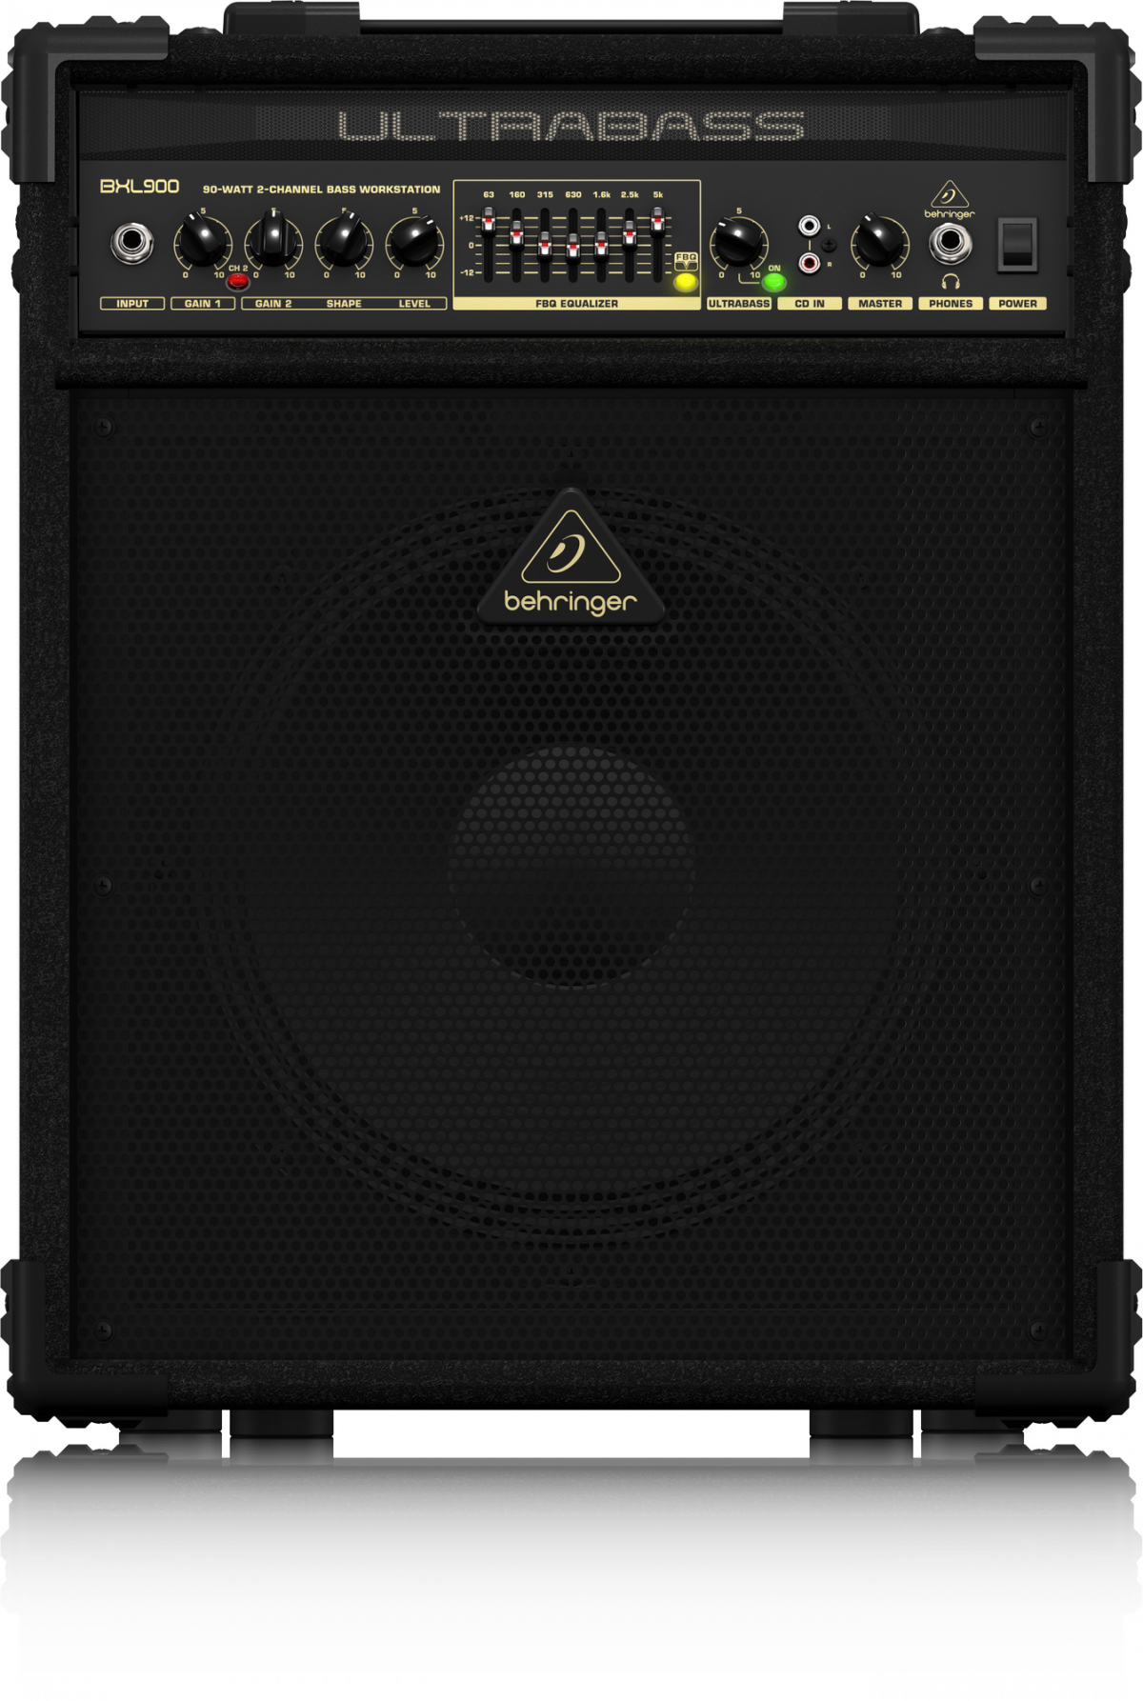
Task: Toggle the red CH 2 channel button
Action: pos(237,281)
